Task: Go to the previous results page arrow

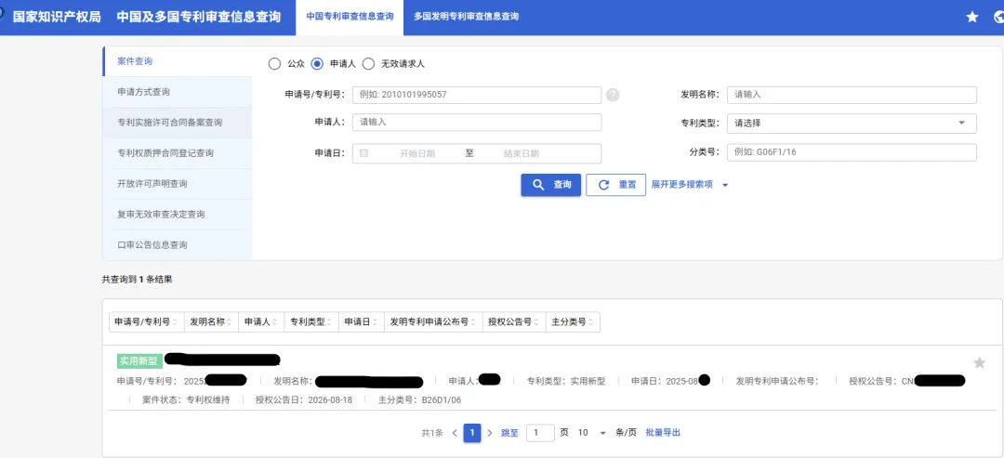Action: (x=455, y=433)
